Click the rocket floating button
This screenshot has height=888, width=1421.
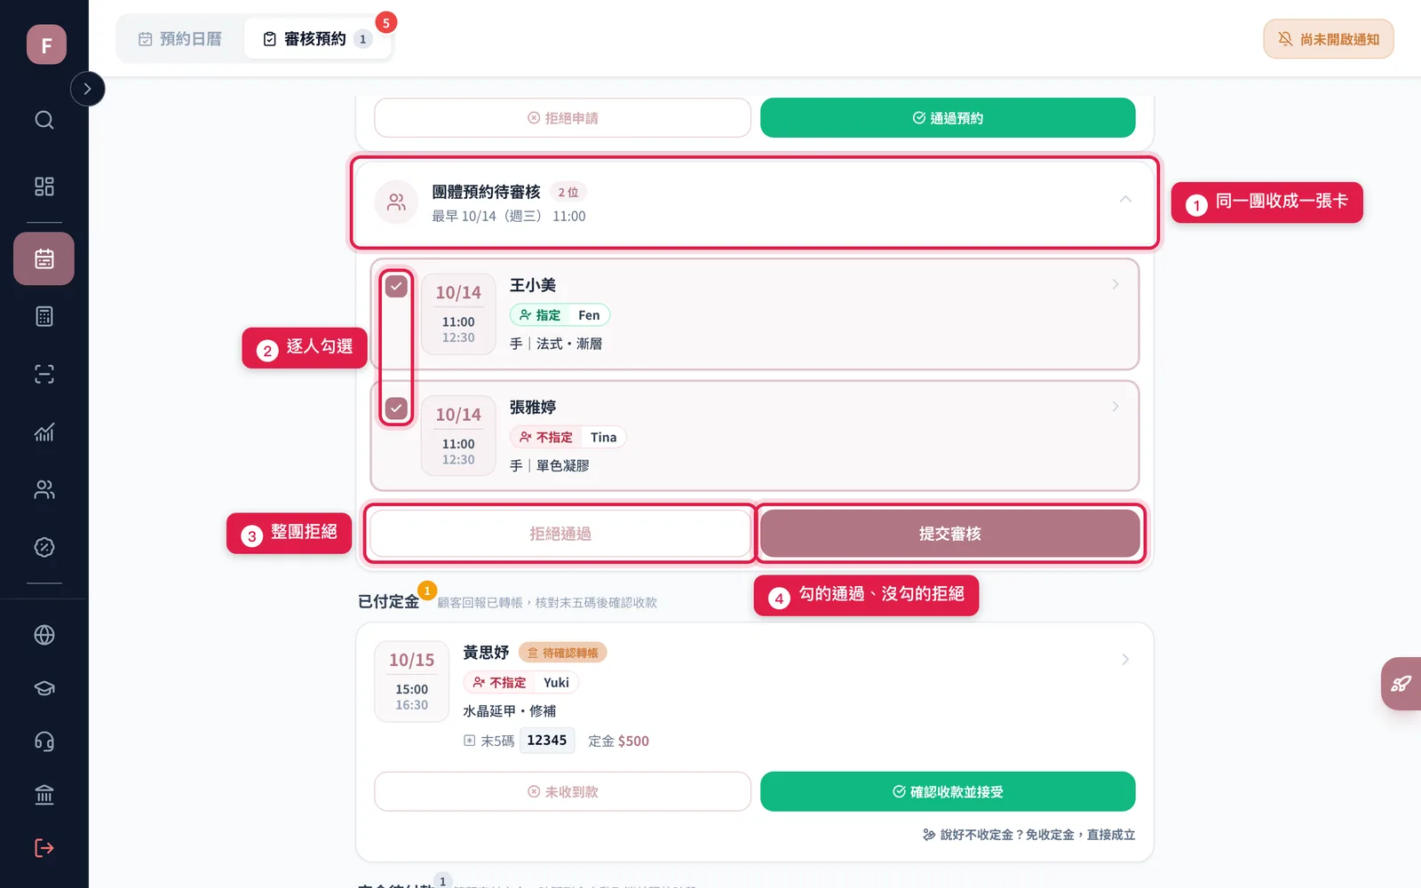(x=1401, y=684)
